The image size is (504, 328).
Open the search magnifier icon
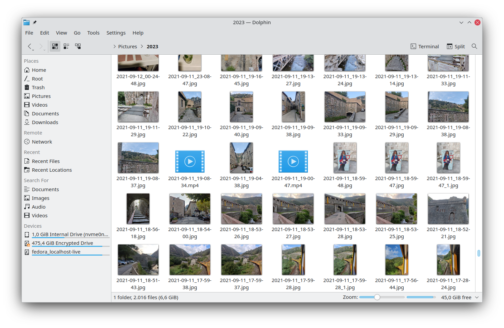474,46
